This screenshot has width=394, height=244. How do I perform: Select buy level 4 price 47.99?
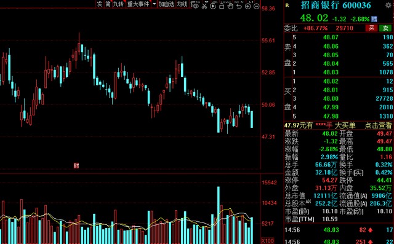click(331, 108)
